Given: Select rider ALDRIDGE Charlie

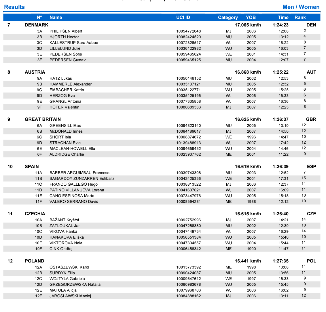Looking at the screenshot, I should [67, 154].
